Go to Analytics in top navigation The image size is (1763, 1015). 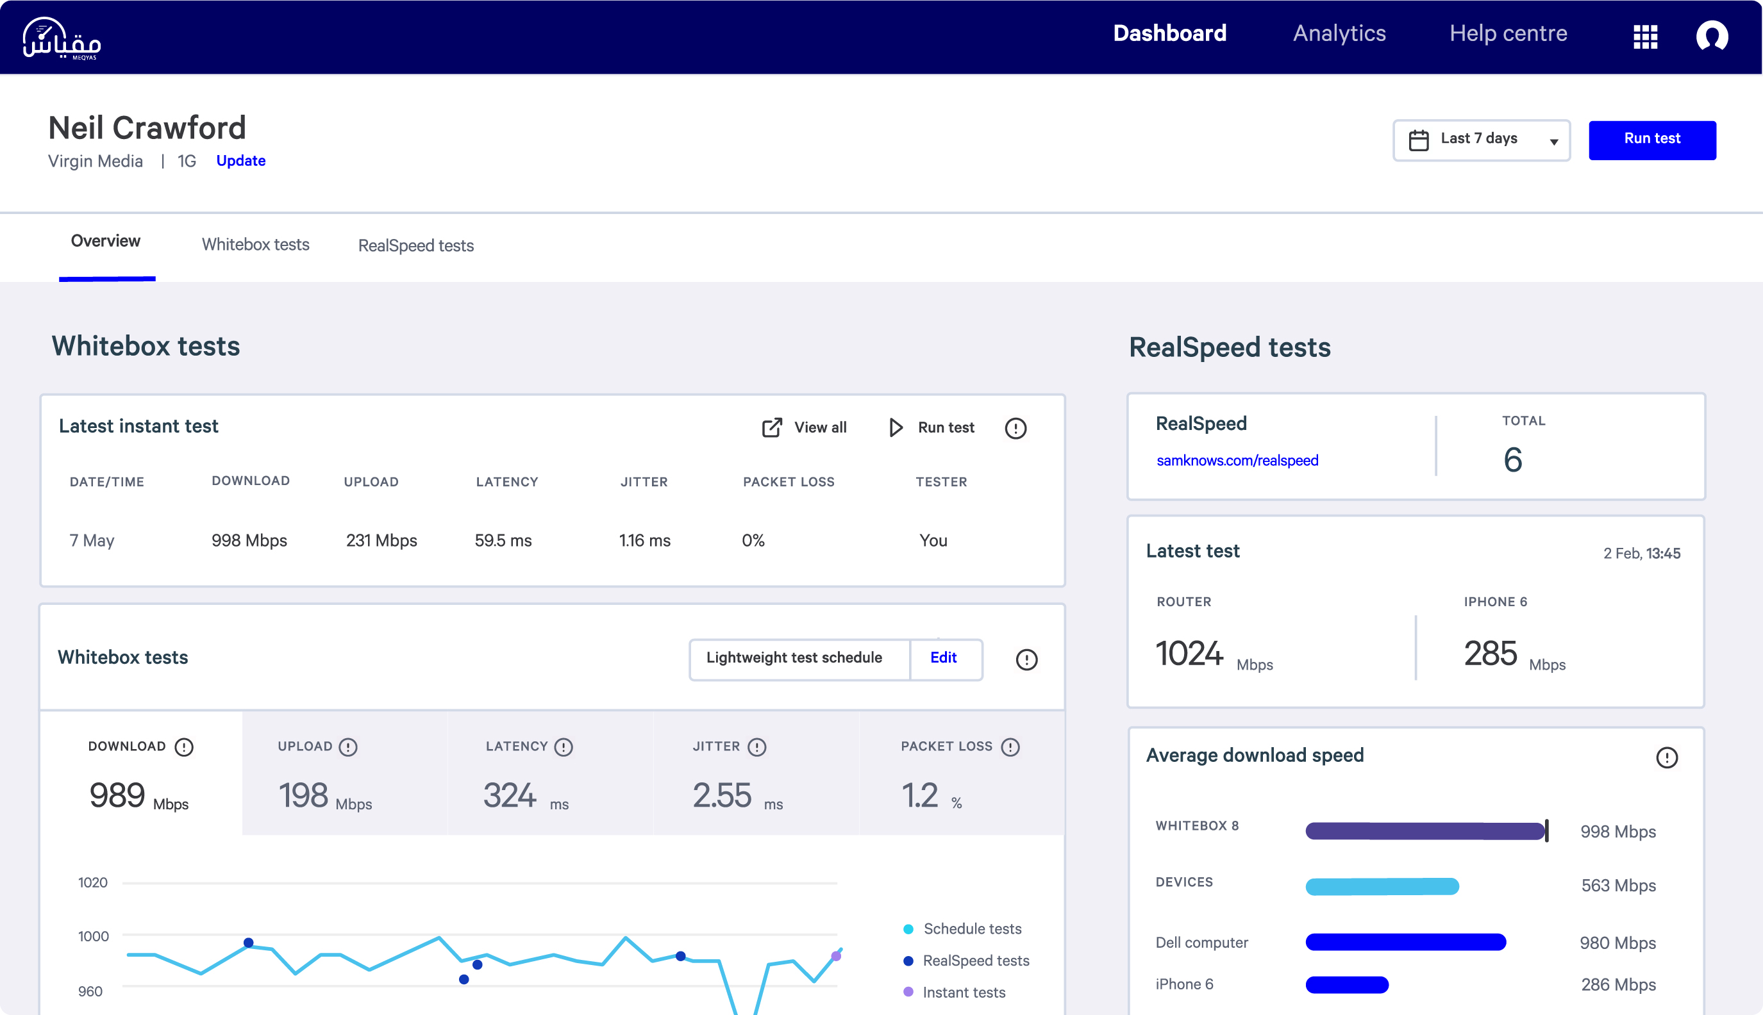pos(1339,33)
